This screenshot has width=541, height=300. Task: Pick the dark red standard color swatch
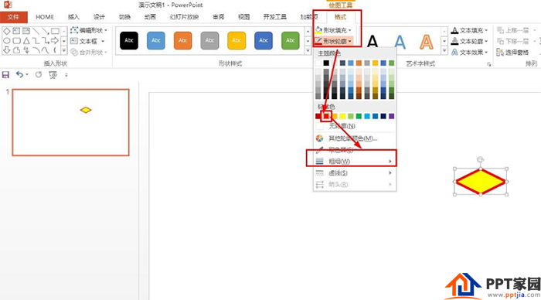318,116
